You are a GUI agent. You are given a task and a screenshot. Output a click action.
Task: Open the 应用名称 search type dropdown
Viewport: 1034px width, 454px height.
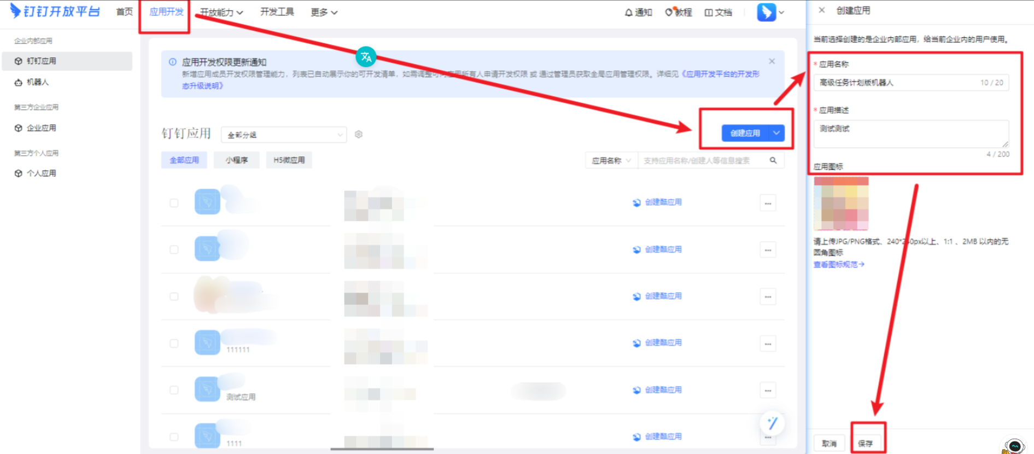[x=611, y=161]
